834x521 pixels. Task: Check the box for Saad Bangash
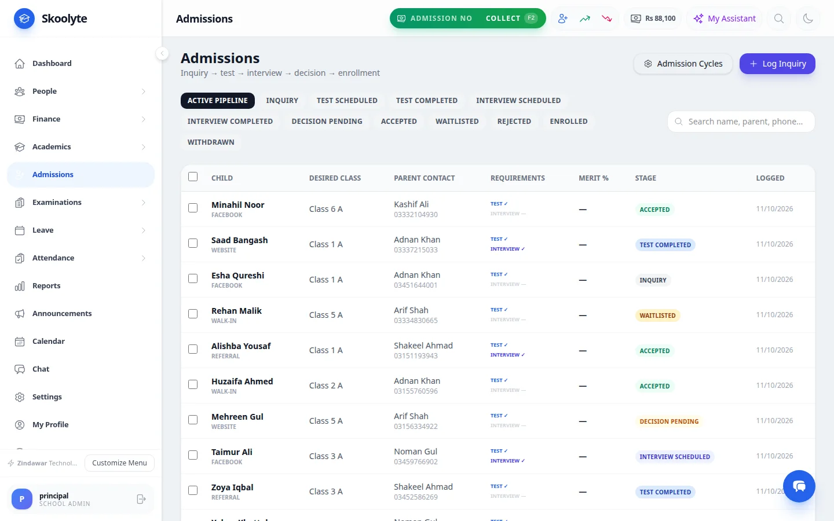coord(193,243)
